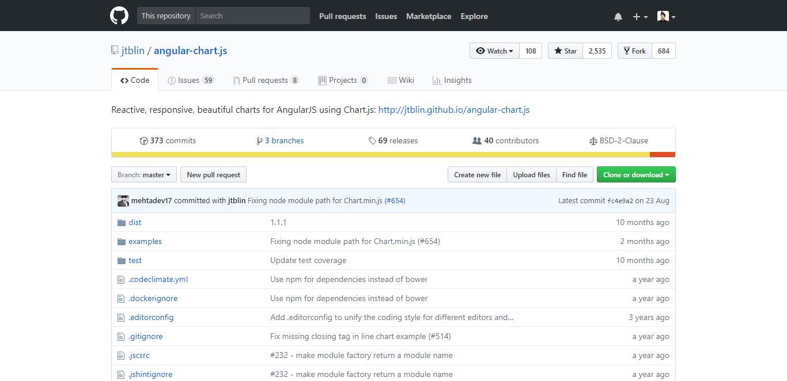
Task: Open the Clone or download dropdown
Action: pos(635,175)
